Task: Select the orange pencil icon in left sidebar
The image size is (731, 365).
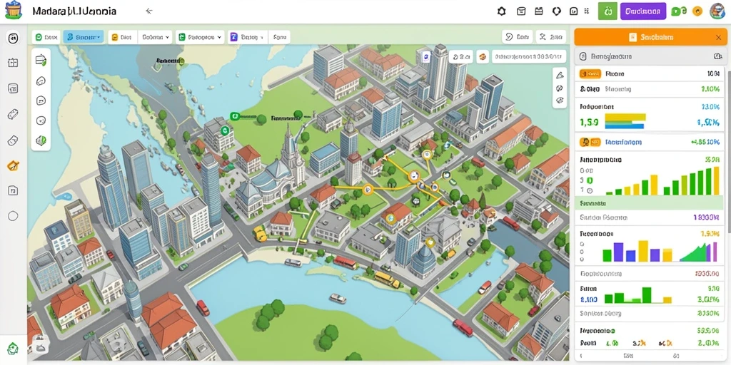Action: point(13,165)
